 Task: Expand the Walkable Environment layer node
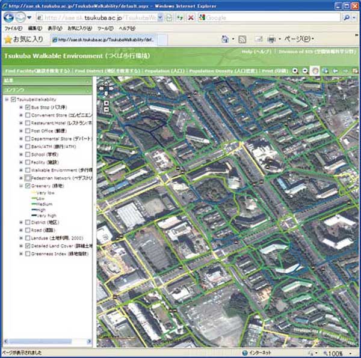pos(21,170)
